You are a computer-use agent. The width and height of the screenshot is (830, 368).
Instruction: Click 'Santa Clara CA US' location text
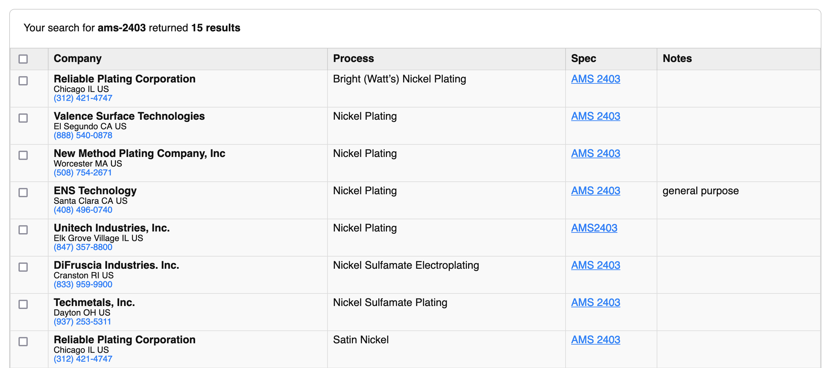tap(90, 201)
